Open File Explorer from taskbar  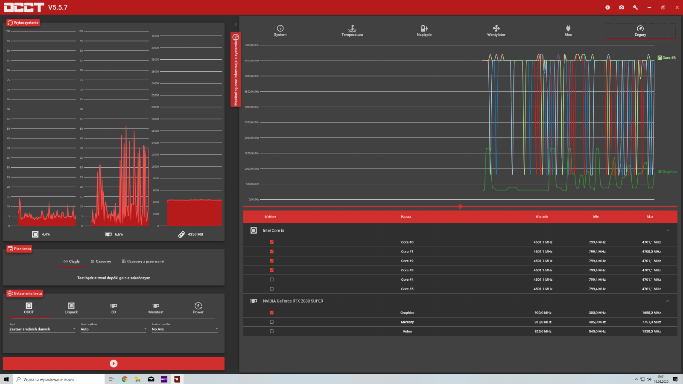(137, 379)
